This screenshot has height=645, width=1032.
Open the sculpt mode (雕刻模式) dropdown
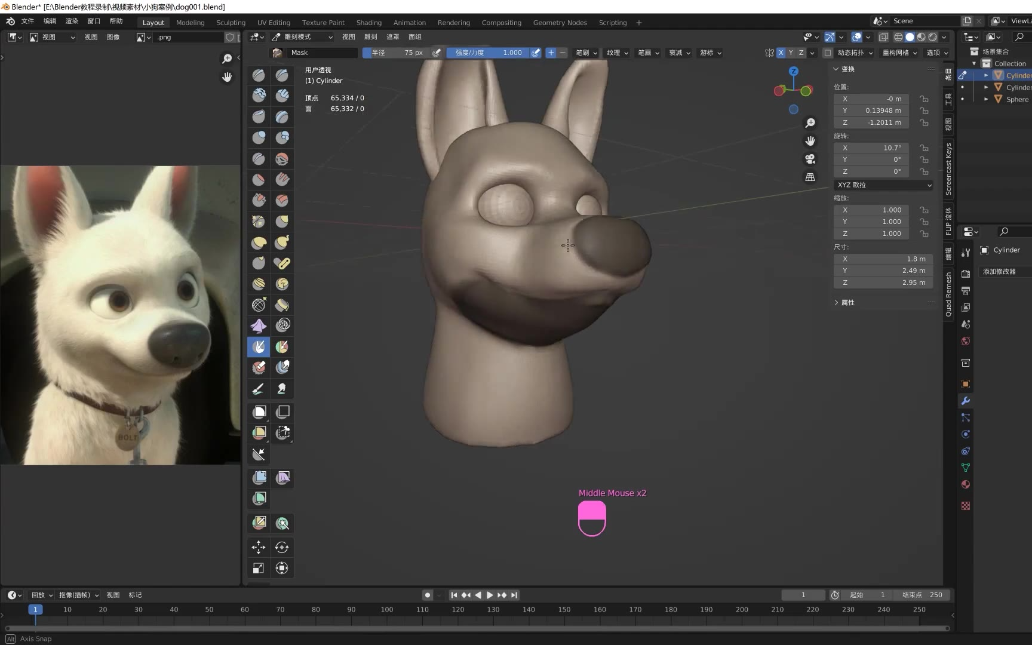[302, 37]
